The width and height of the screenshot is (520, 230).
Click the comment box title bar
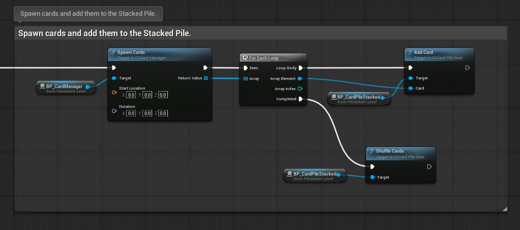(x=261, y=34)
